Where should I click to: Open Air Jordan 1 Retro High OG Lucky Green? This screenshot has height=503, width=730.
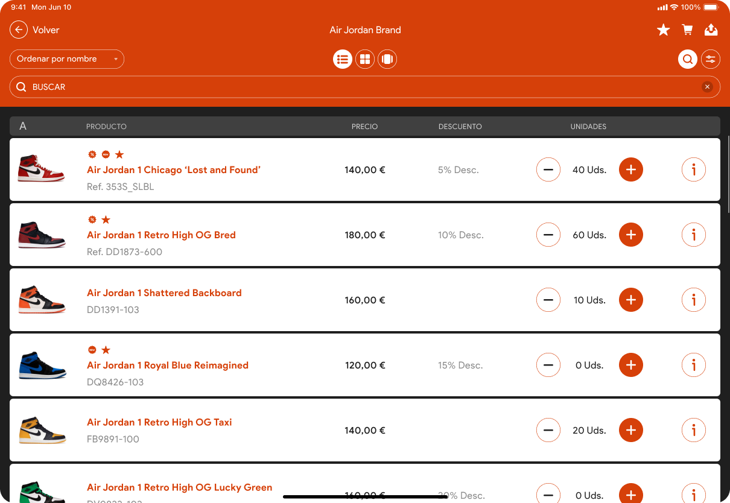(x=179, y=487)
